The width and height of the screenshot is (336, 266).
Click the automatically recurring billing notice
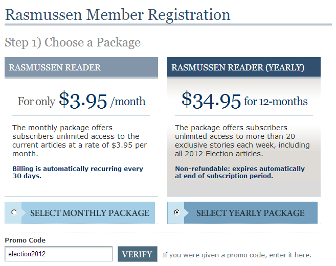(x=78, y=172)
